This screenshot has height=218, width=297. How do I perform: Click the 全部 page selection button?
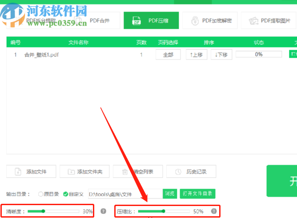pos(168,55)
